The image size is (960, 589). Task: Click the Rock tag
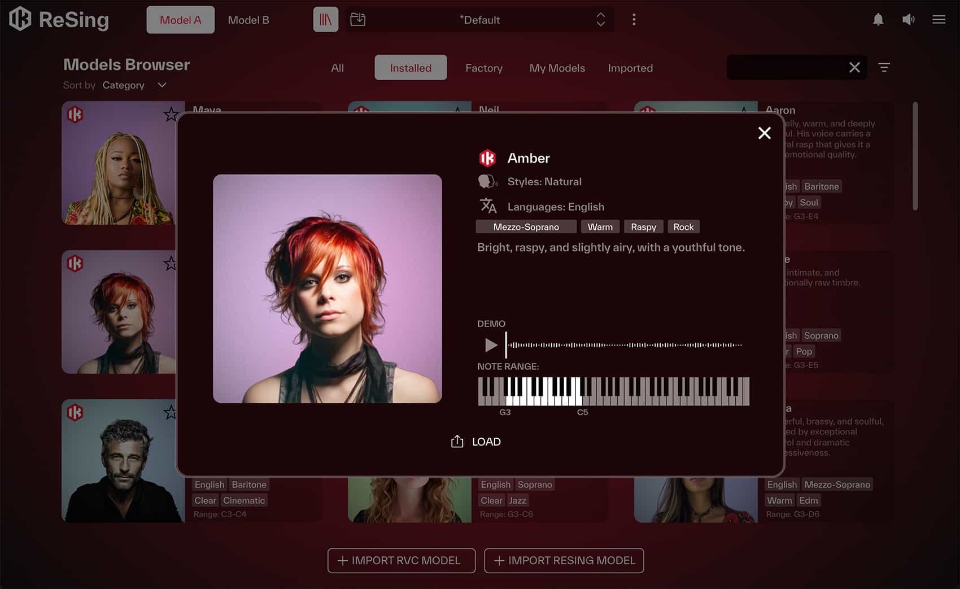click(683, 227)
